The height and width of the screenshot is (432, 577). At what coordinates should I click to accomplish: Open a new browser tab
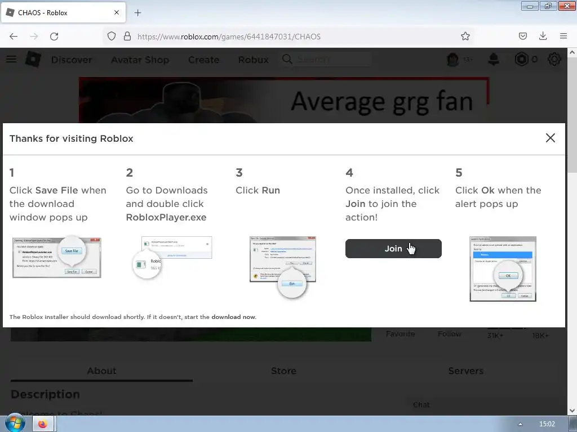pos(137,13)
